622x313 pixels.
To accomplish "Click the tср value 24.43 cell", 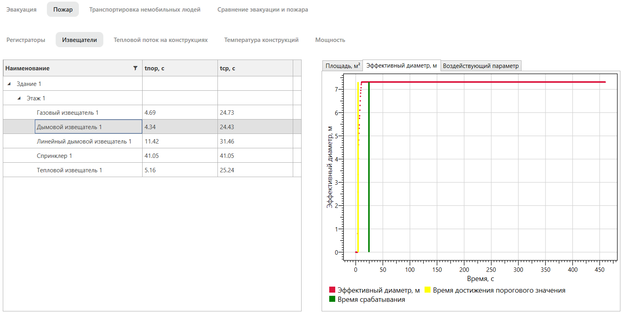I will 255,127.
